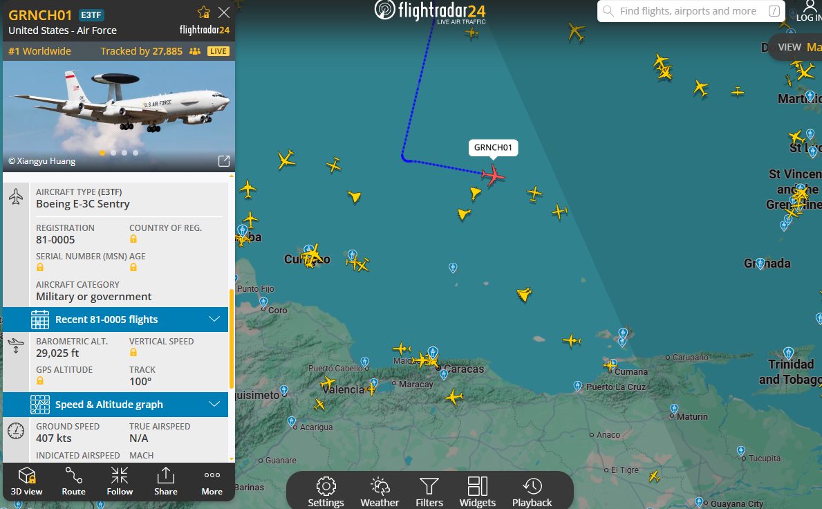This screenshot has height=509, width=822.
Task: Expand Recent 81-0005 flights section
Action: point(115,320)
